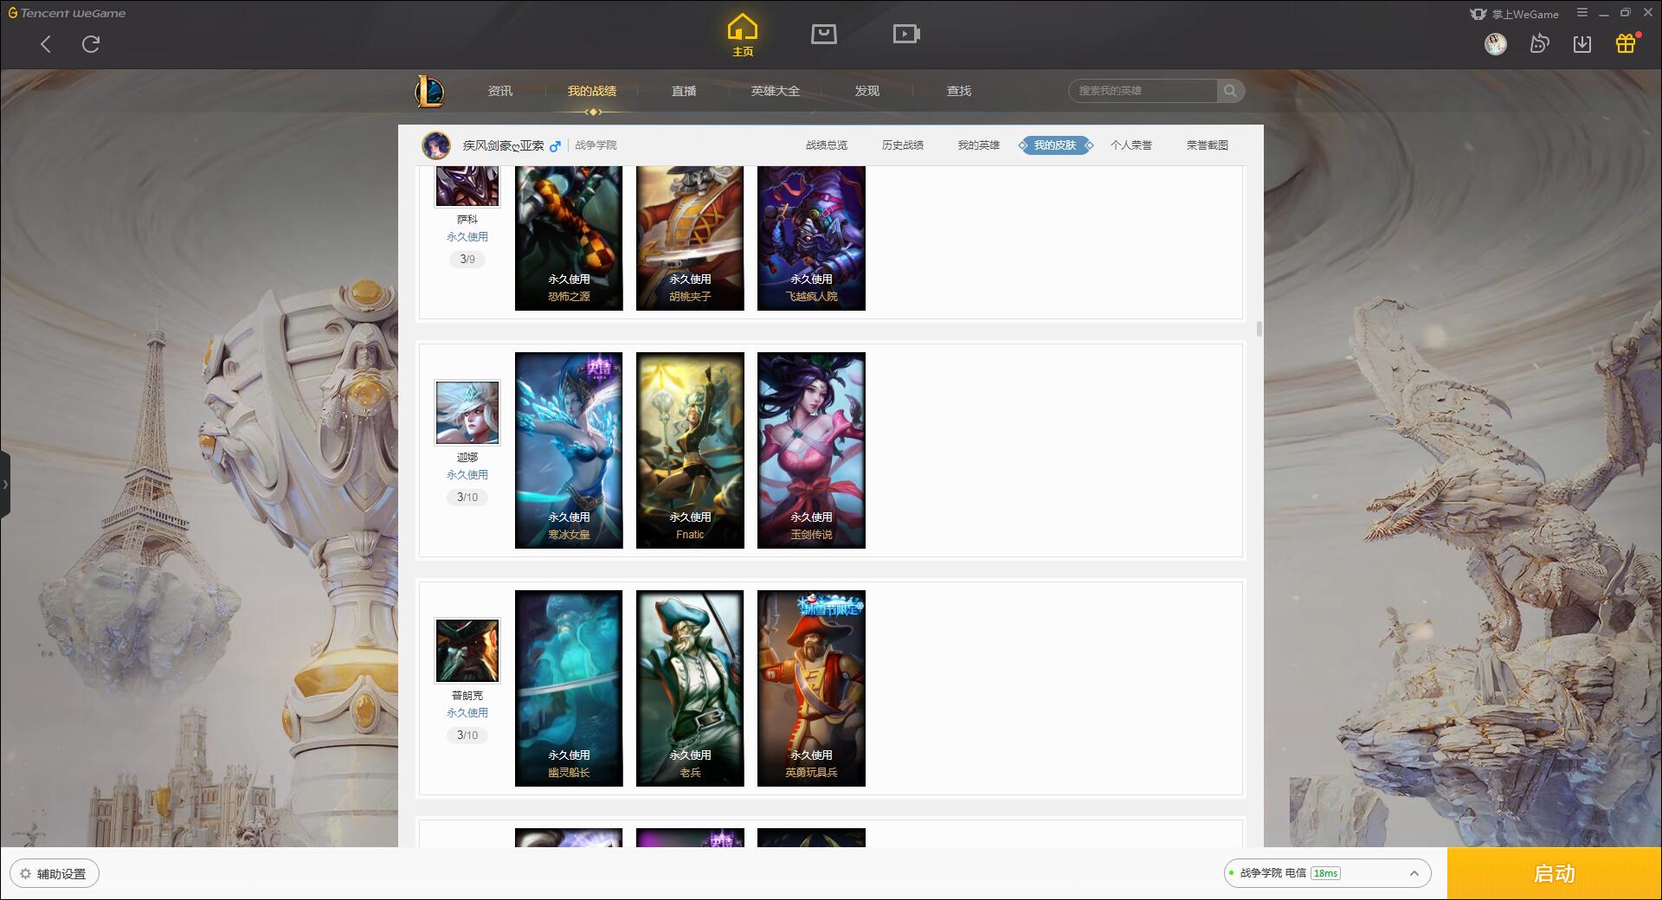Open the 英雄大全 tab
Screen dimensions: 1662x900
tap(776, 91)
